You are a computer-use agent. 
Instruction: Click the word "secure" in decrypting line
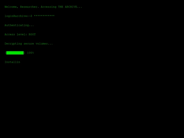29,44
